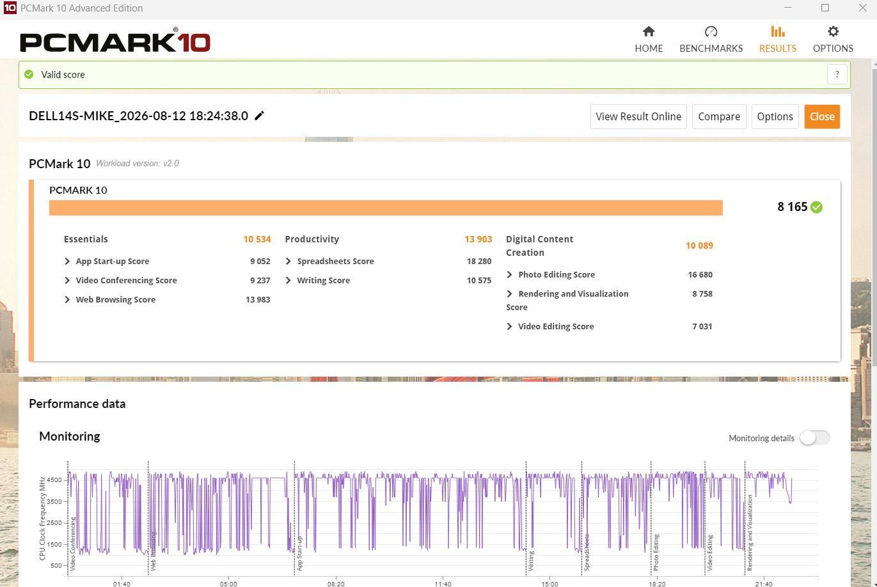The height and width of the screenshot is (587, 877).
Task: Maximize the PCMark 10 window
Action: pyautogui.click(x=825, y=8)
